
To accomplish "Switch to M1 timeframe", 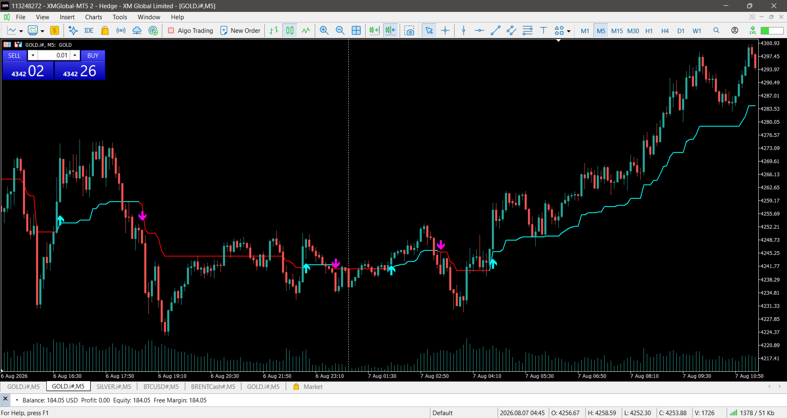I will point(585,31).
